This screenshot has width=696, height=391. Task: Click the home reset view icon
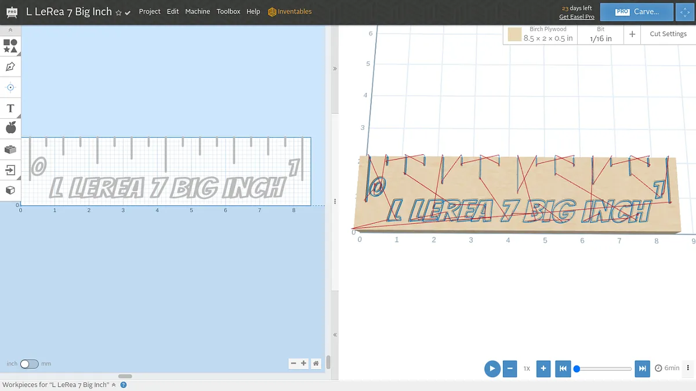(x=316, y=364)
